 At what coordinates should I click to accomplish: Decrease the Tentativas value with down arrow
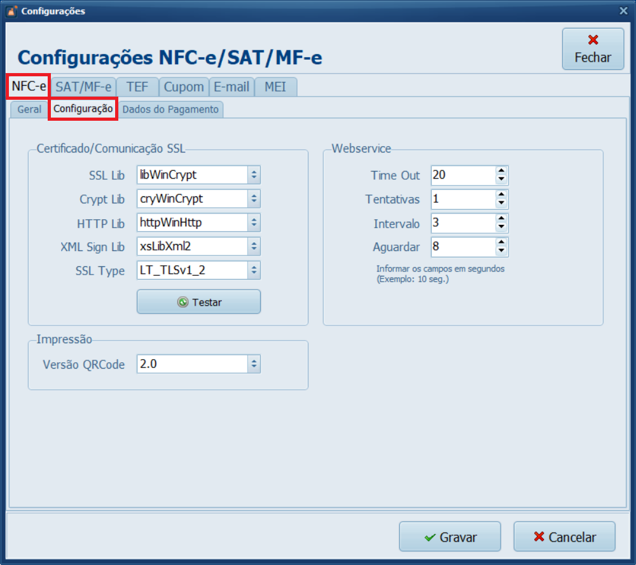pos(501,203)
